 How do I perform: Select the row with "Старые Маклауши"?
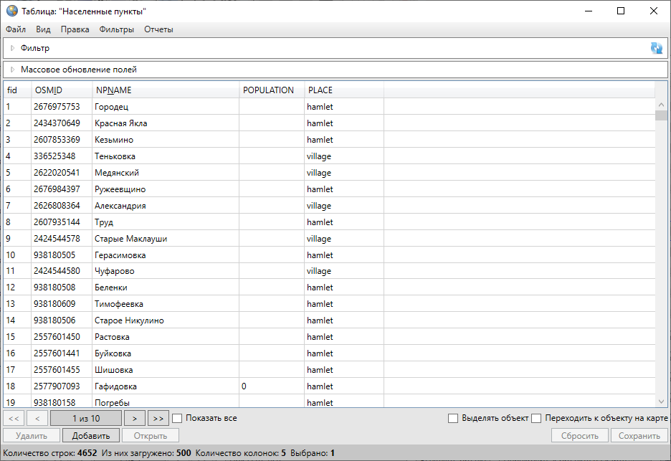coord(130,239)
